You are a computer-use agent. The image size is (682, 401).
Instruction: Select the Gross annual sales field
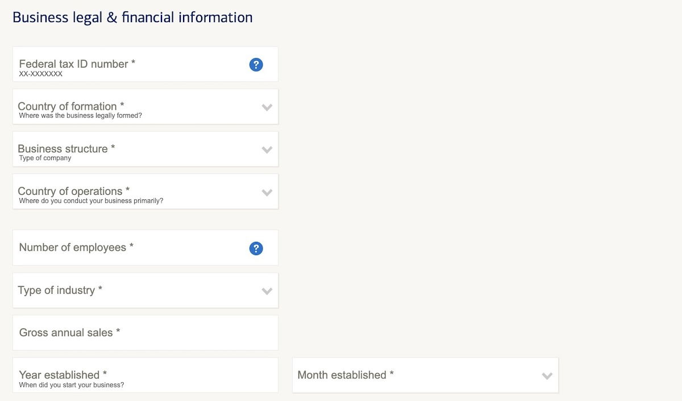[145, 333]
